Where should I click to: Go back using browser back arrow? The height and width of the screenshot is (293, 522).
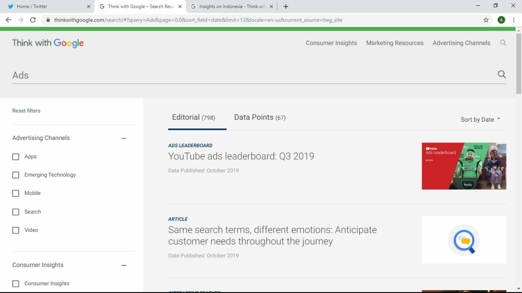coord(8,20)
